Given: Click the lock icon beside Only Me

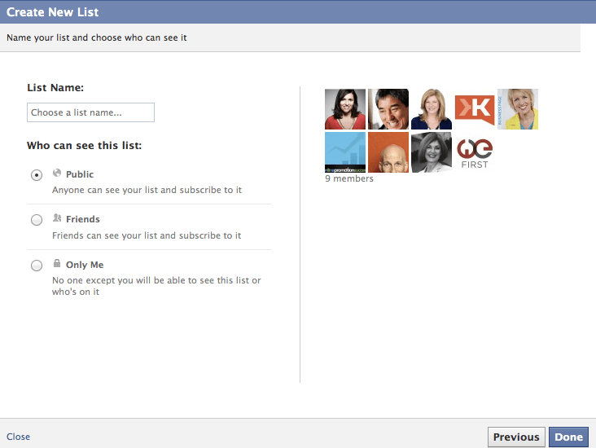Looking at the screenshot, I should pyautogui.click(x=57, y=263).
